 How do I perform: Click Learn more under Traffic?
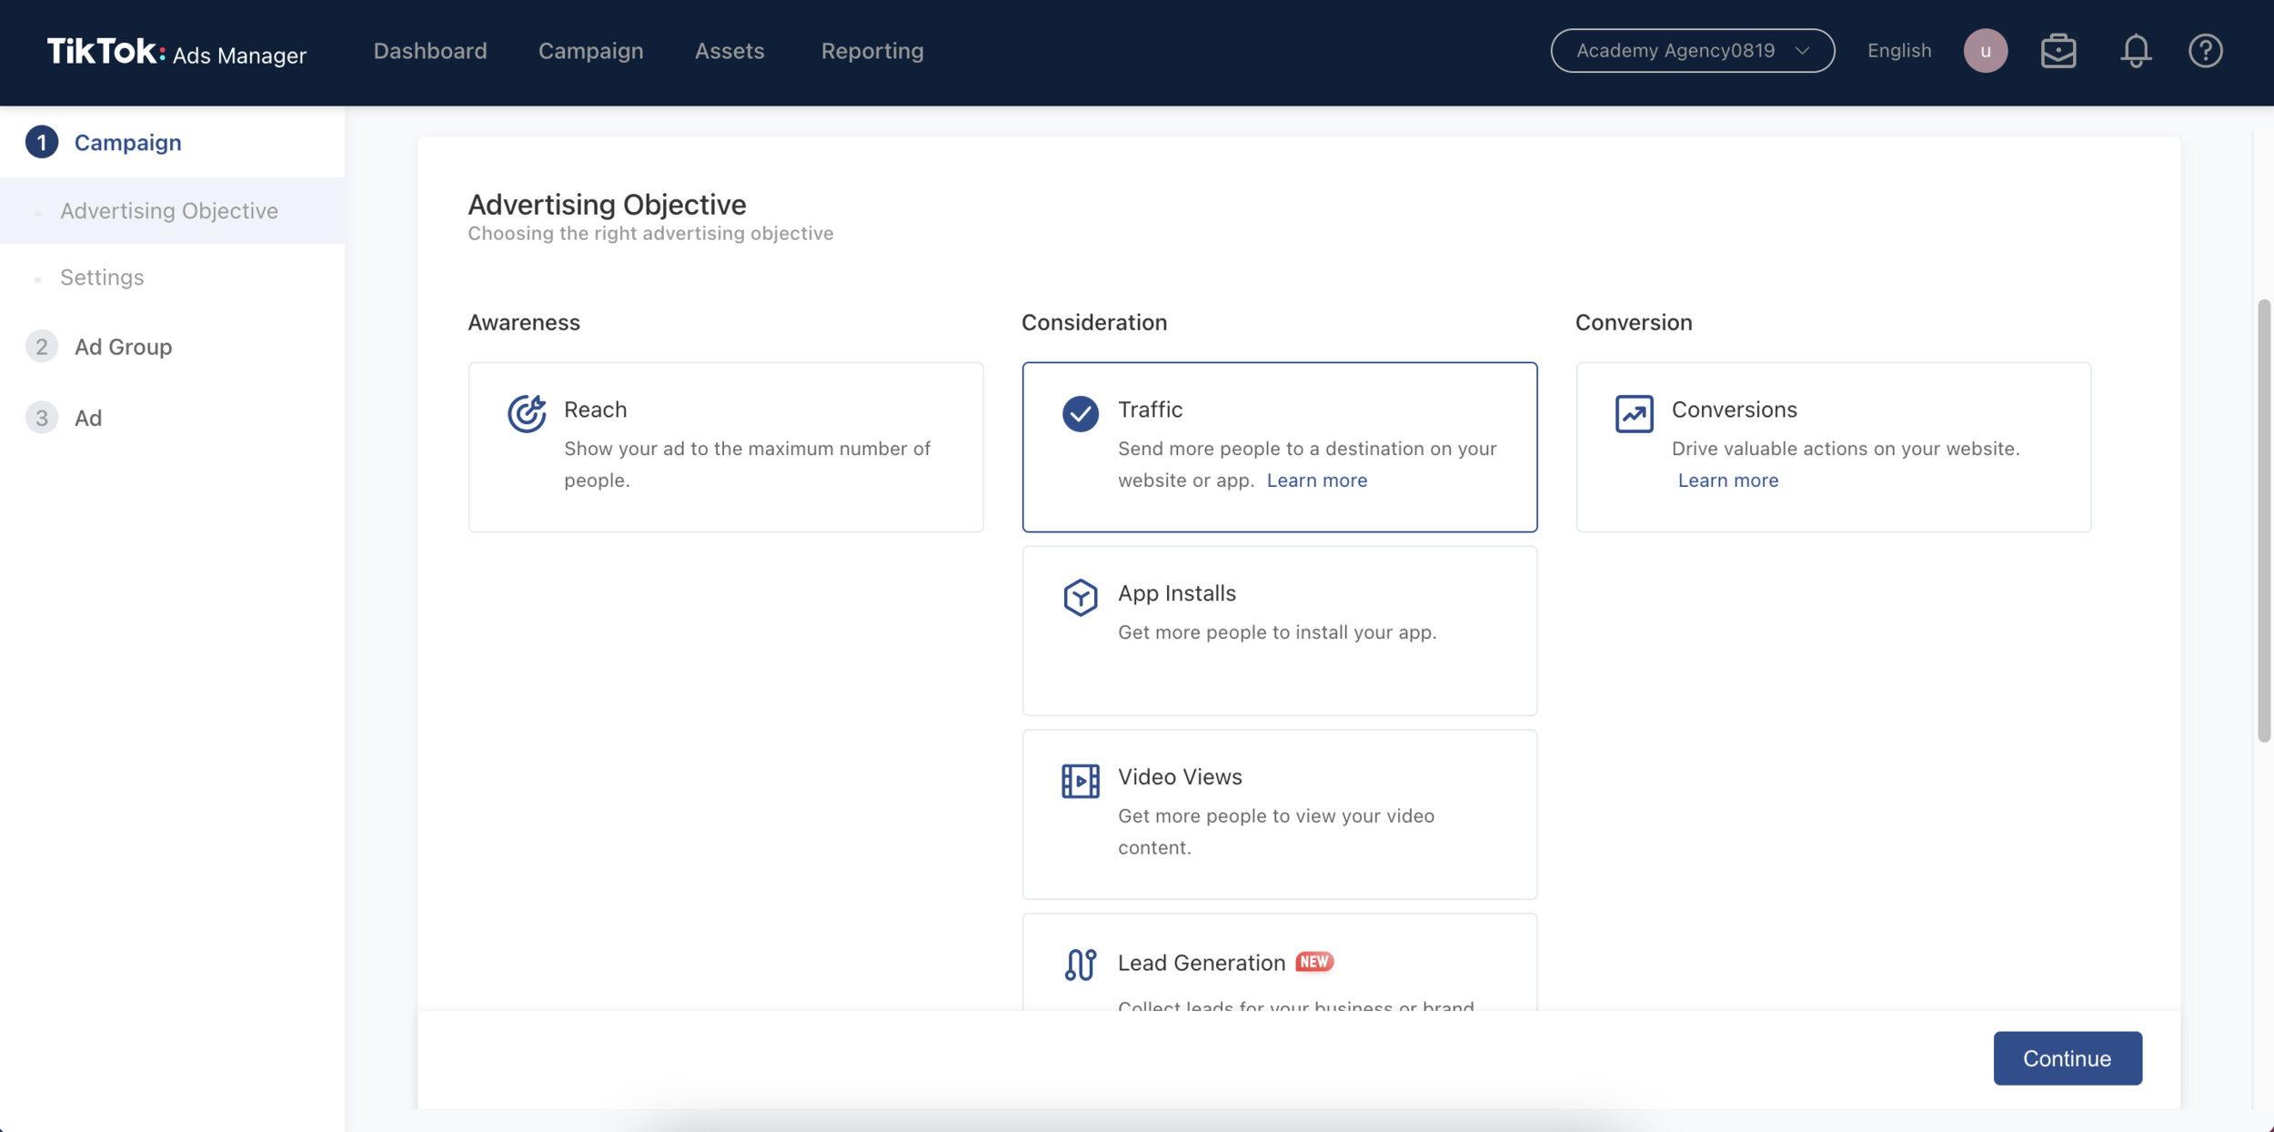[1316, 480]
